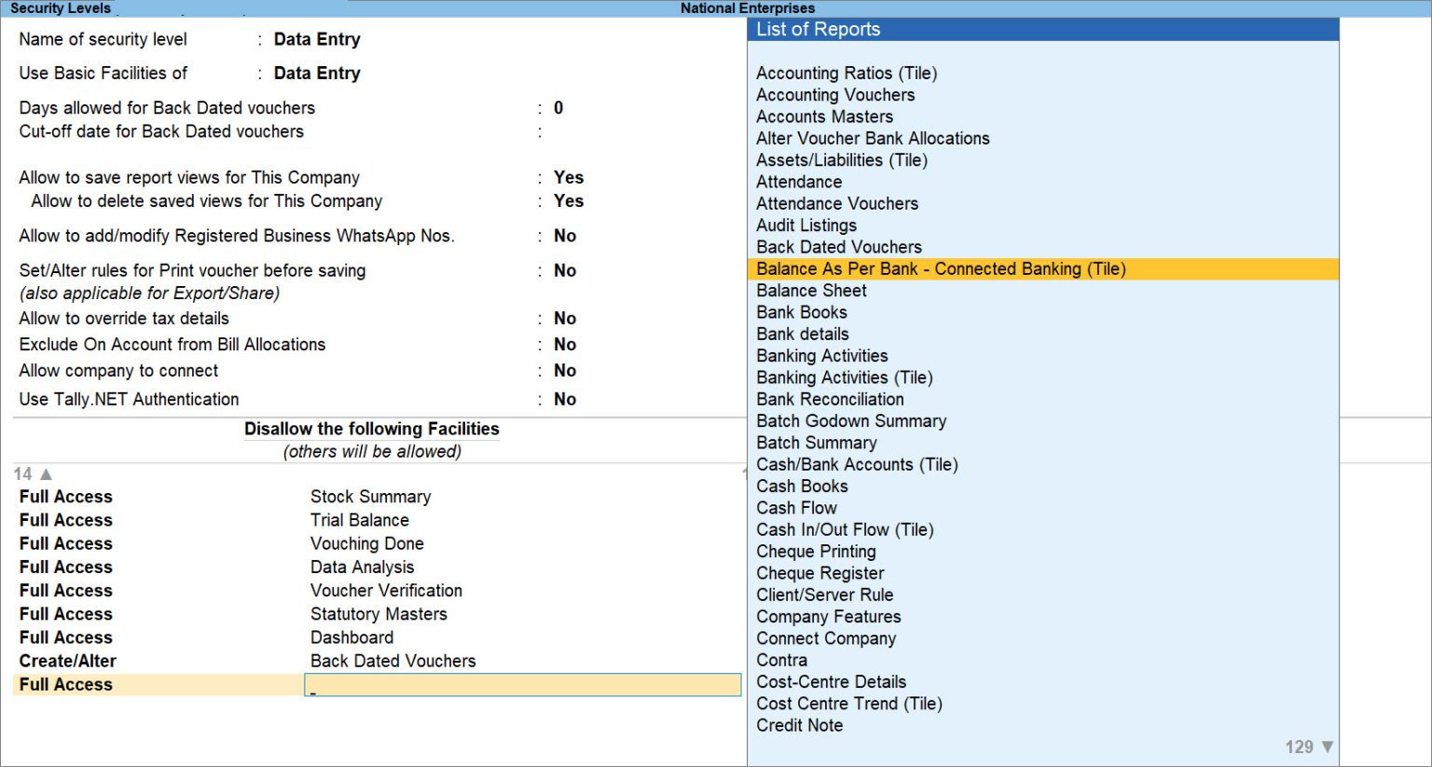Change Full Access type for Stock Summary row
1432x767 pixels.
pos(65,497)
